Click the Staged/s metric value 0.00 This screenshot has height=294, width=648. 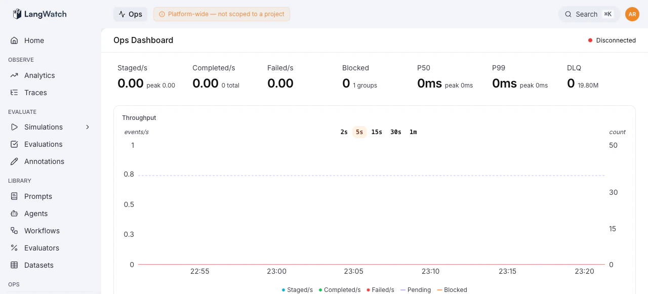131,83
